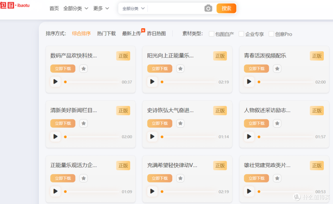Click 正版 badge on 史诗恢弘大气奋进
The image size is (333, 204).
[220, 111]
